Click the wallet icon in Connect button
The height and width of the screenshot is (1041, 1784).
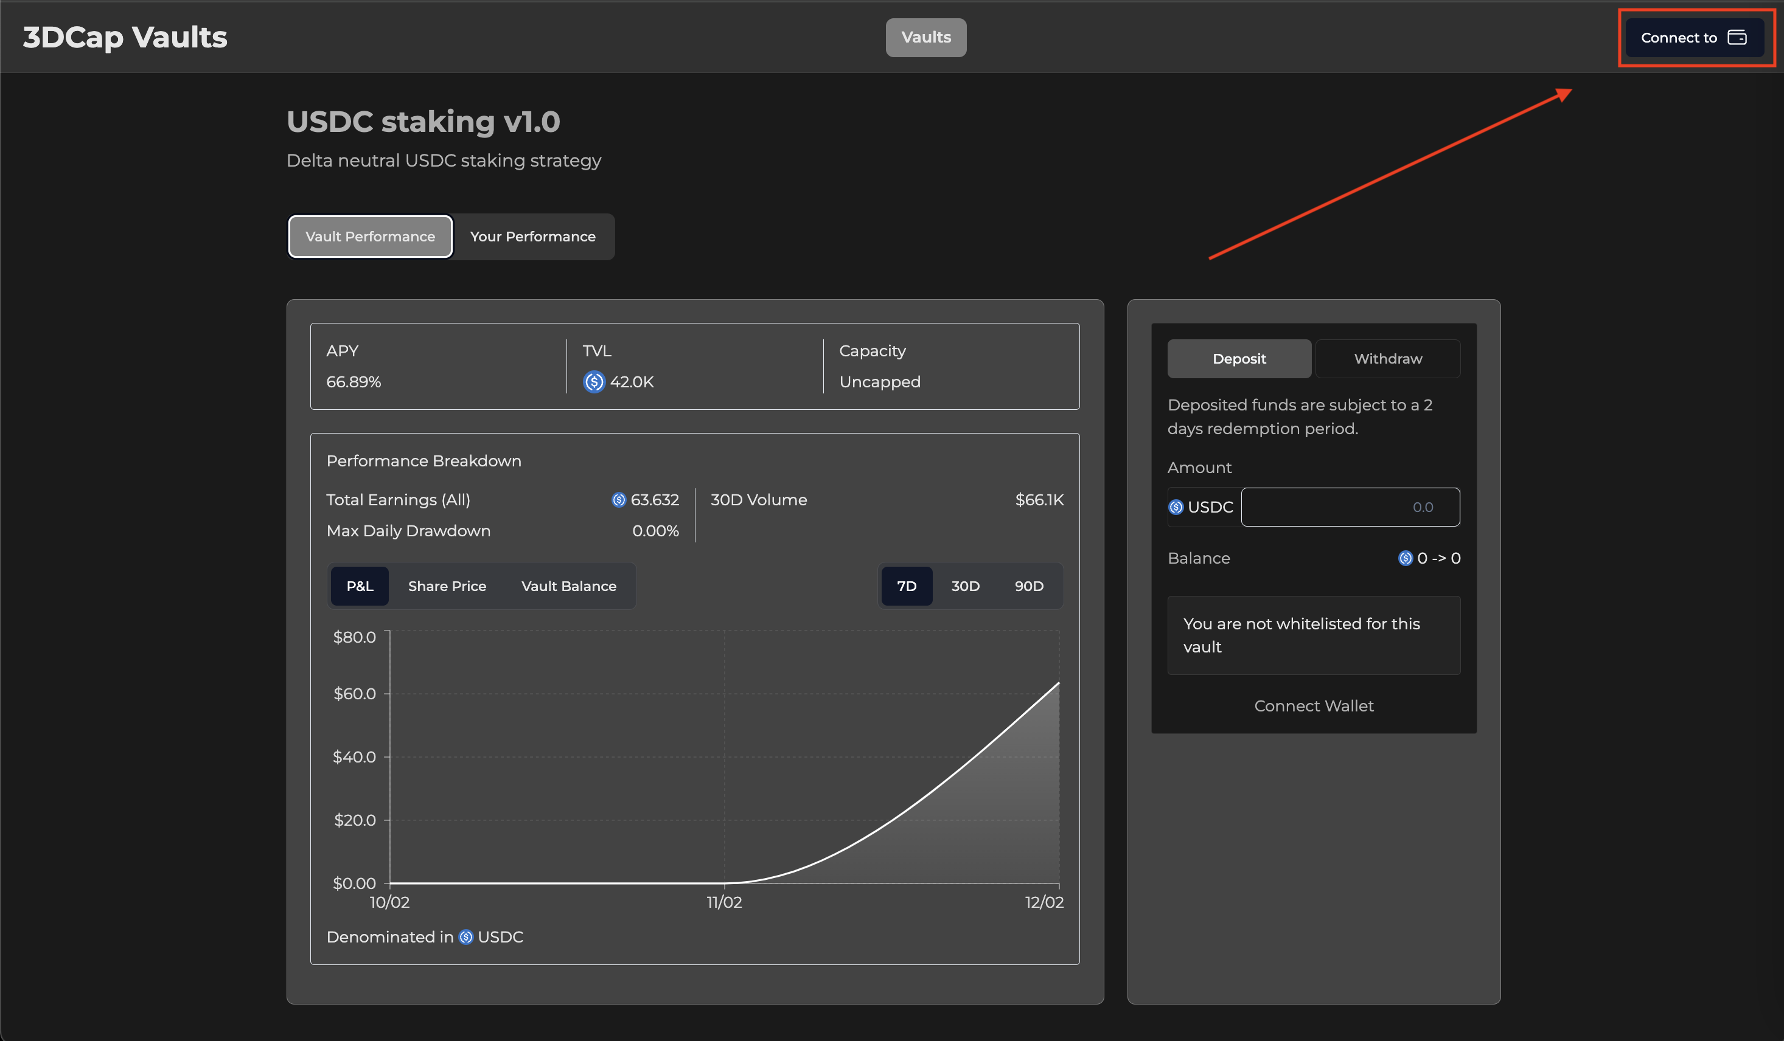coord(1737,38)
